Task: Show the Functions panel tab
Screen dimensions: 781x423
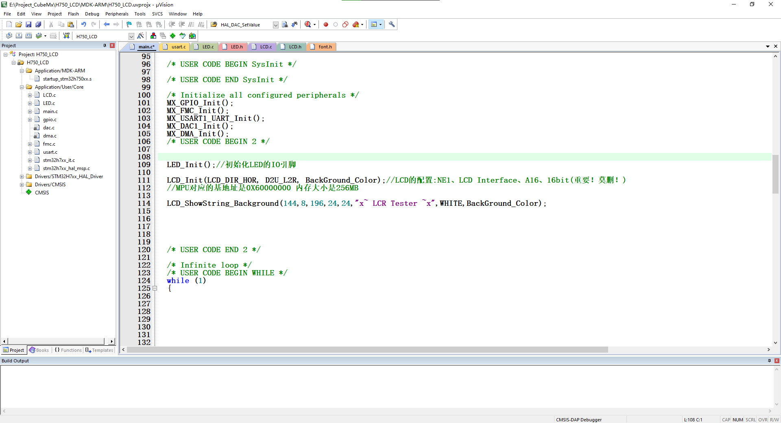Action: pos(68,350)
